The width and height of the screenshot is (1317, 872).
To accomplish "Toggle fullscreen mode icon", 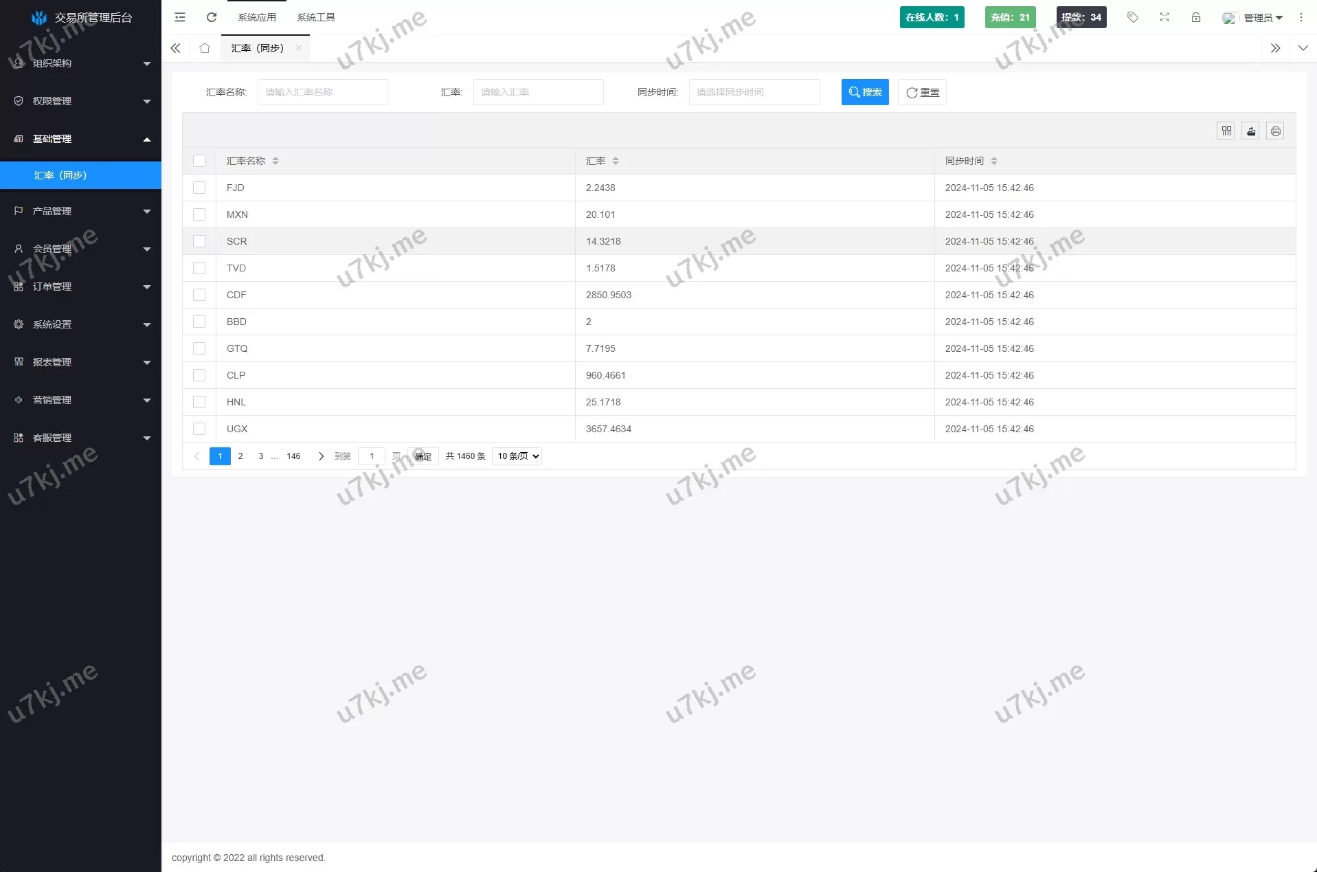I will click(1164, 17).
